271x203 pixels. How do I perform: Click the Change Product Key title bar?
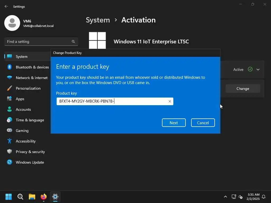pyautogui.click(x=135, y=53)
